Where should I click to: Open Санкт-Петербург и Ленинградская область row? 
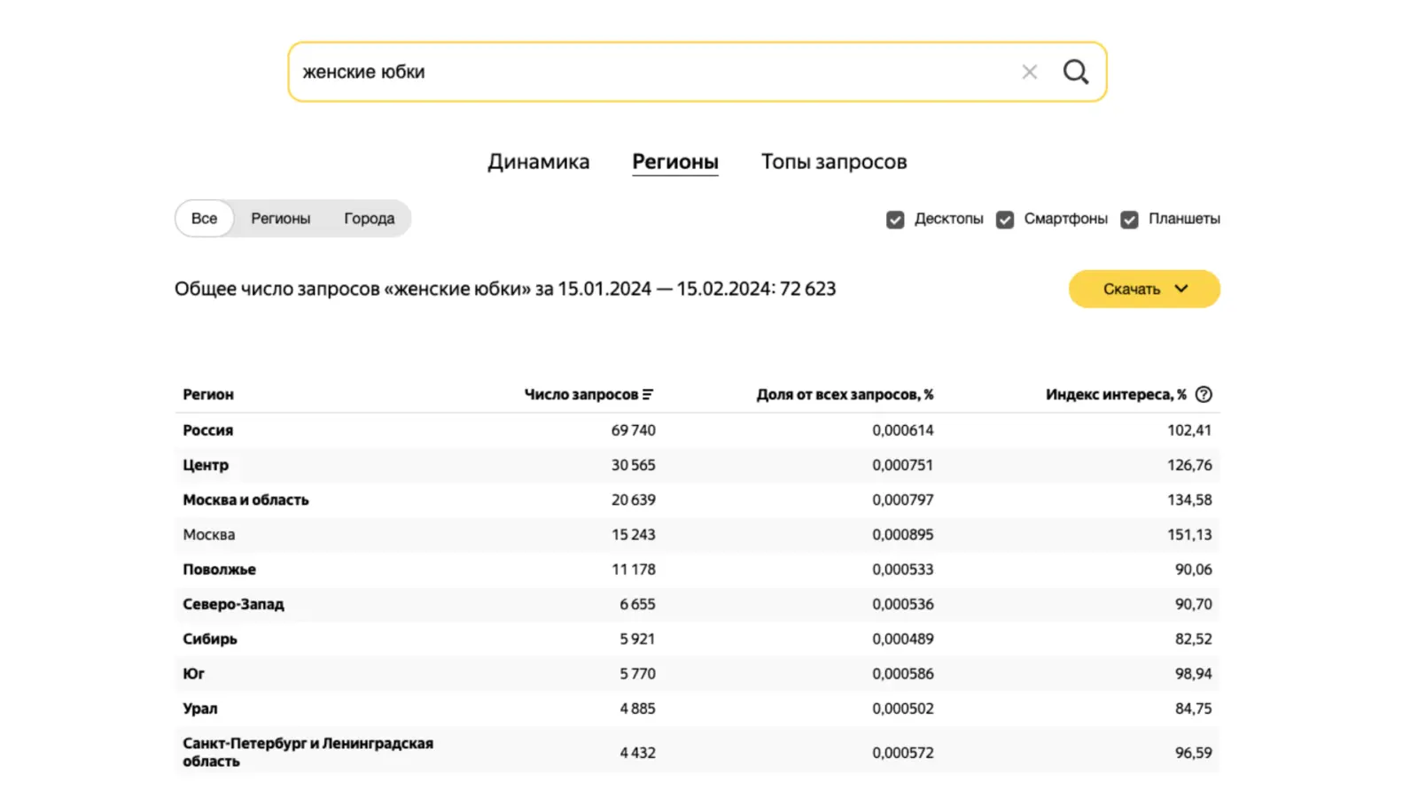(308, 752)
